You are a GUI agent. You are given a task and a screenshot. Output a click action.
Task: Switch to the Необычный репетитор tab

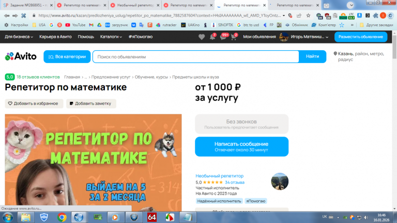[x=135, y=5]
